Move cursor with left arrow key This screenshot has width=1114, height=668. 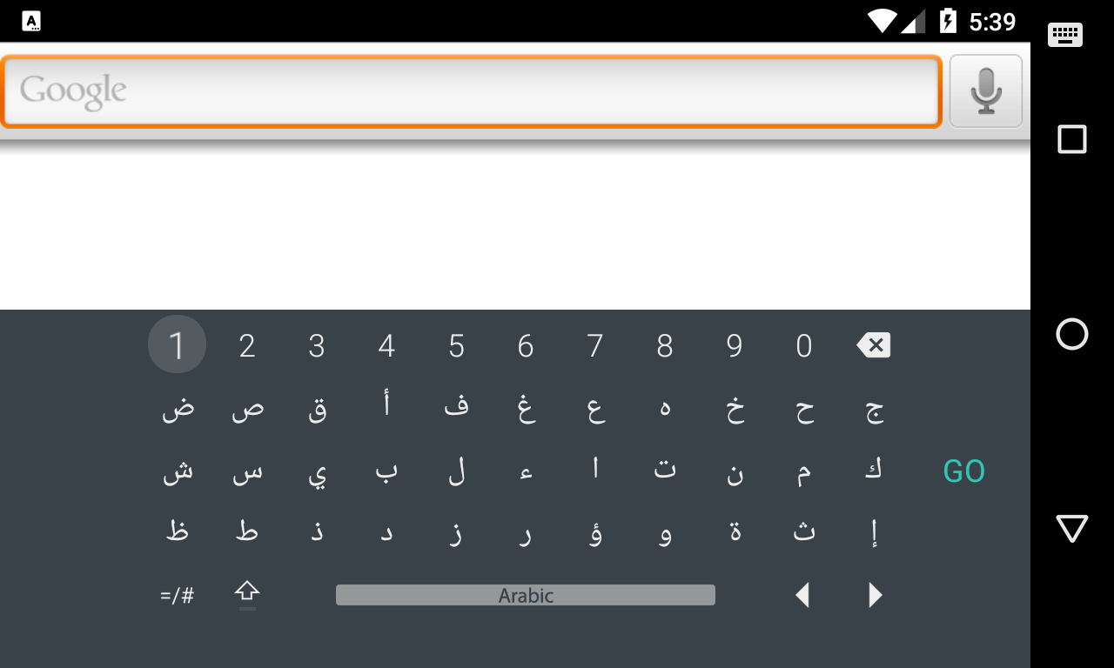pyautogui.click(x=803, y=595)
